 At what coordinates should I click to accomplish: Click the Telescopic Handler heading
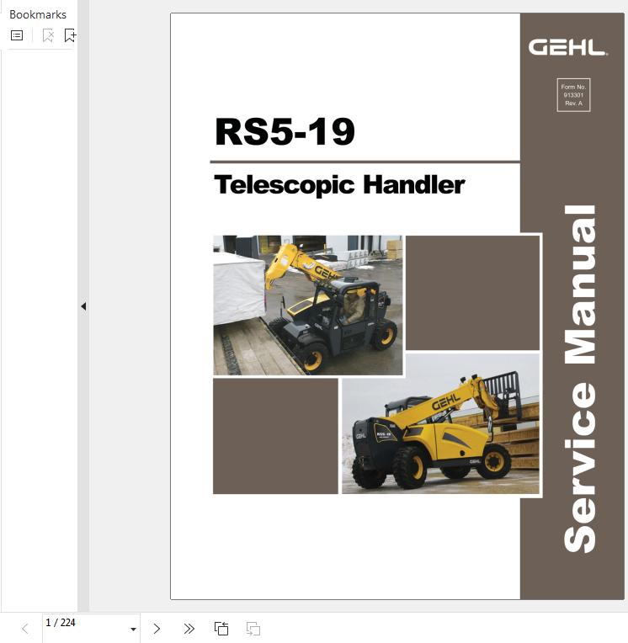(x=339, y=184)
